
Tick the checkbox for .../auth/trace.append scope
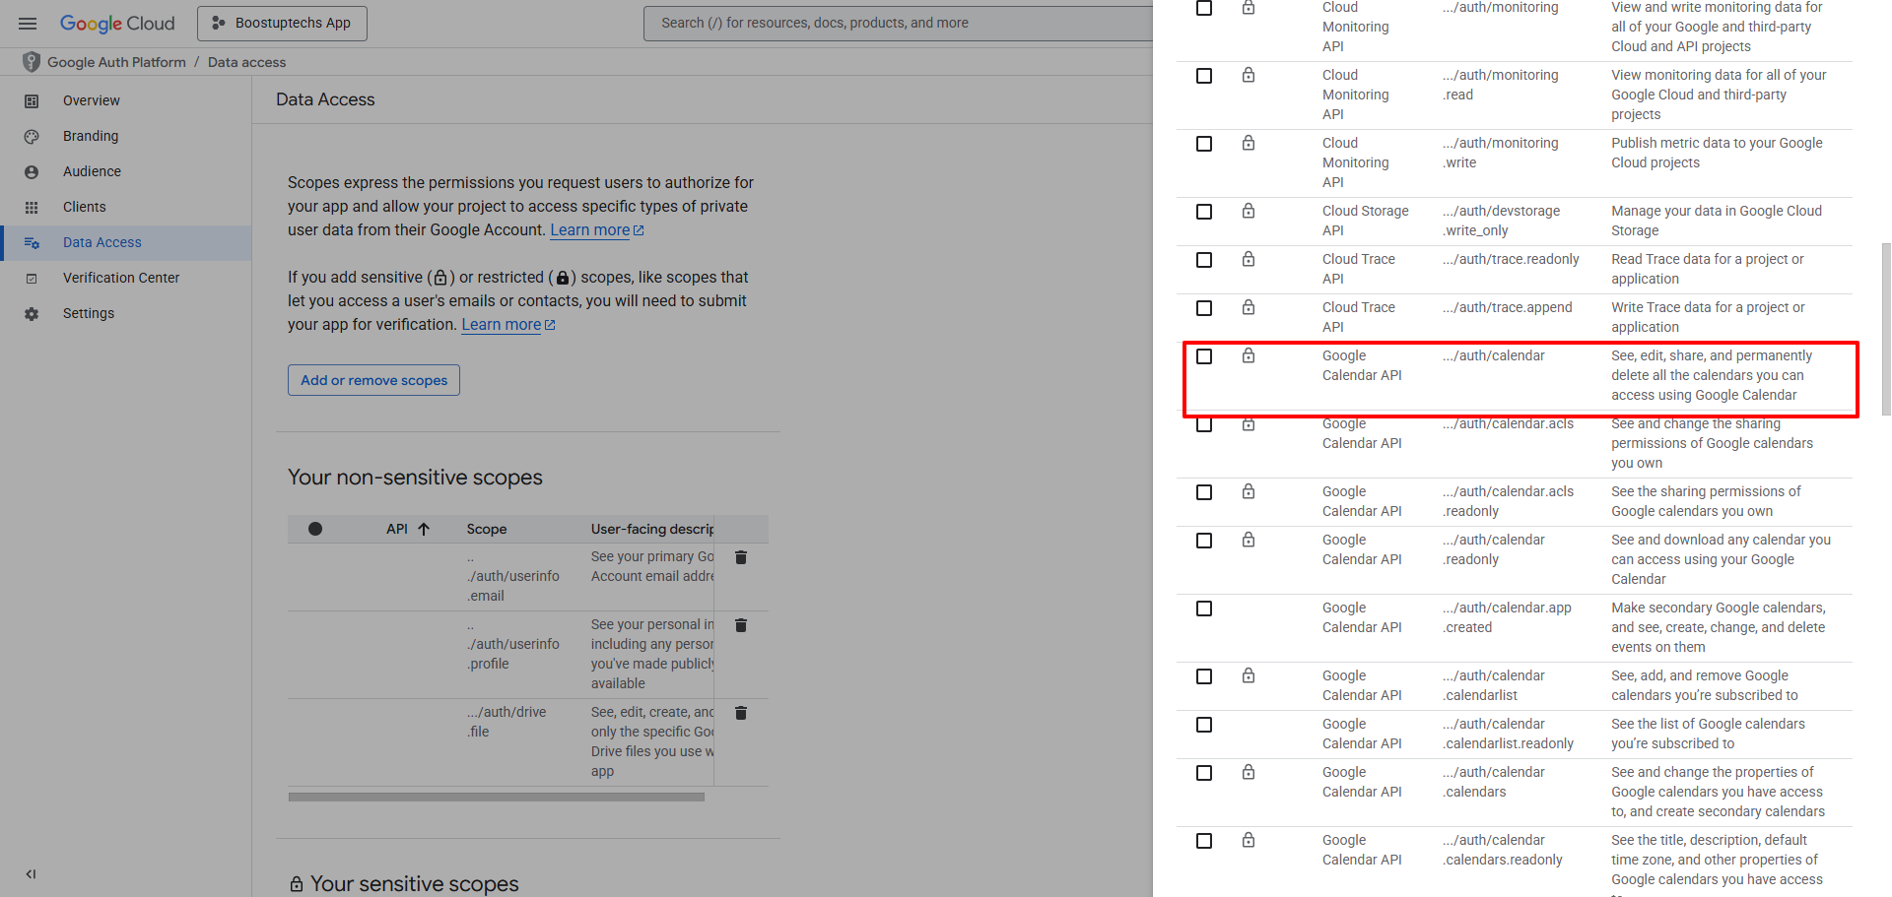pyautogui.click(x=1204, y=308)
